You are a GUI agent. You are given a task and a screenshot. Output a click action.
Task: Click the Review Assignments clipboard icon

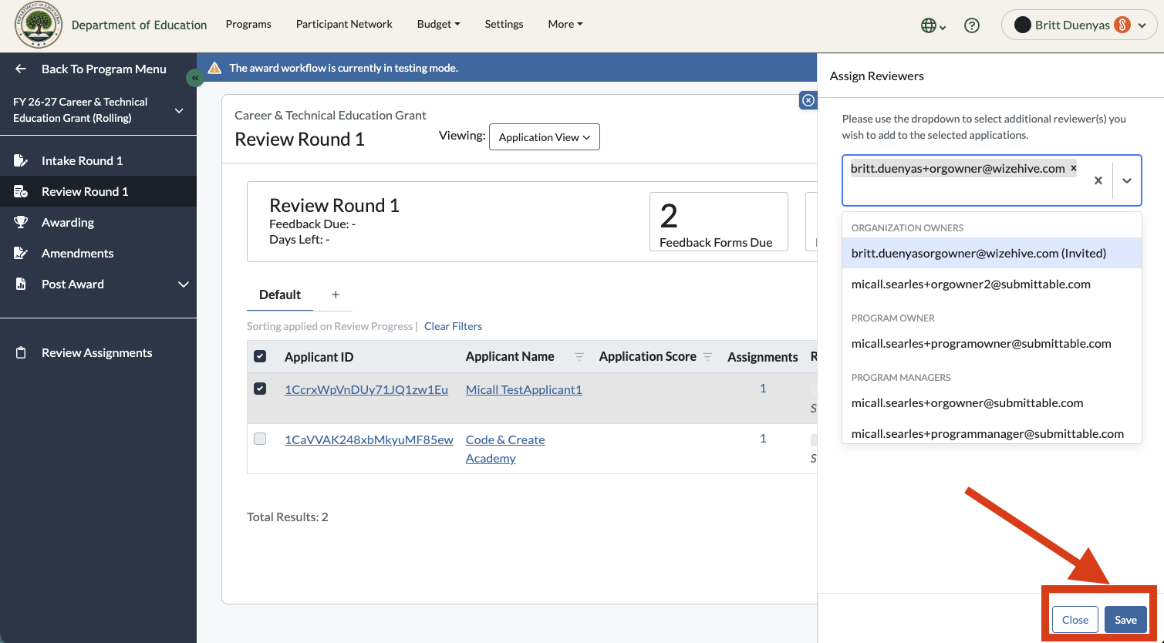tap(21, 352)
